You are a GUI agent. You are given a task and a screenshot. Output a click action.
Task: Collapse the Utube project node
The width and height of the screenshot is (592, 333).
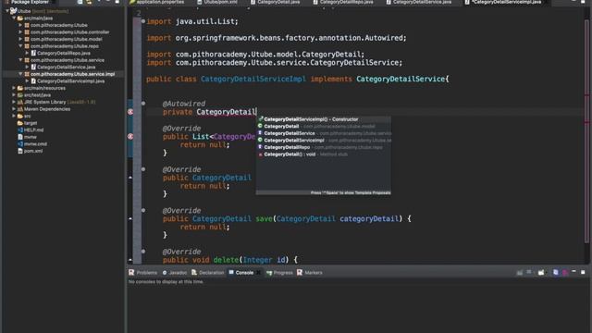[7, 11]
